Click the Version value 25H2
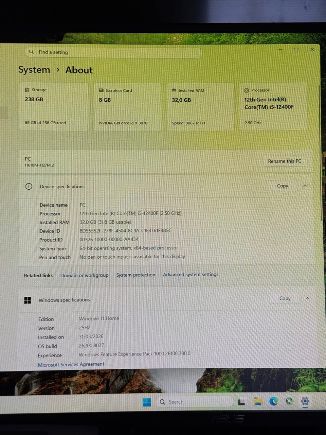The height and width of the screenshot is (435, 326). (85, 328)
